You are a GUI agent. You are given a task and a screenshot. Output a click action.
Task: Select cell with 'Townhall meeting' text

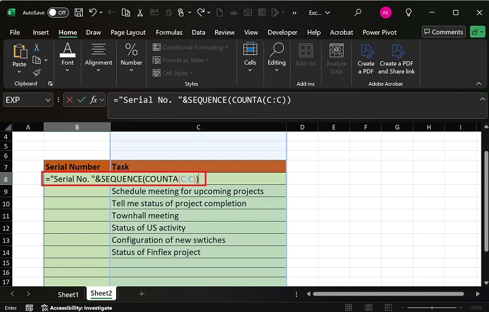click(198, 215)
